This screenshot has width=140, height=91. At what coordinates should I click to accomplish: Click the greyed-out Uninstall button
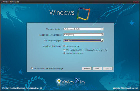(x=108, y=69)
